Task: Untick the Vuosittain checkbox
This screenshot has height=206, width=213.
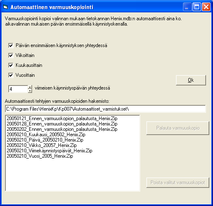Action: (11, 75)
